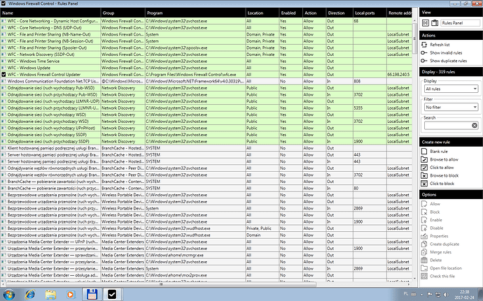Select rule 'WFC - Core Networking - DNS (UDP-Out)'
This screenshot has height=301, width=483.
[206, 28]
